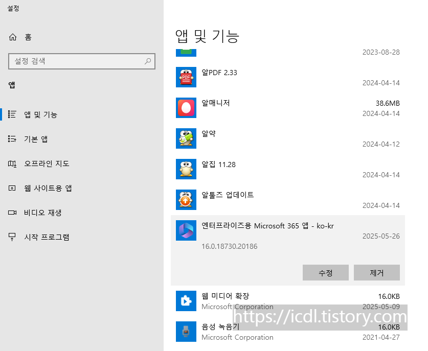
Task: Select the Microsoft 365 app icon
Action: pyautogui.click(x=186, y=230)
